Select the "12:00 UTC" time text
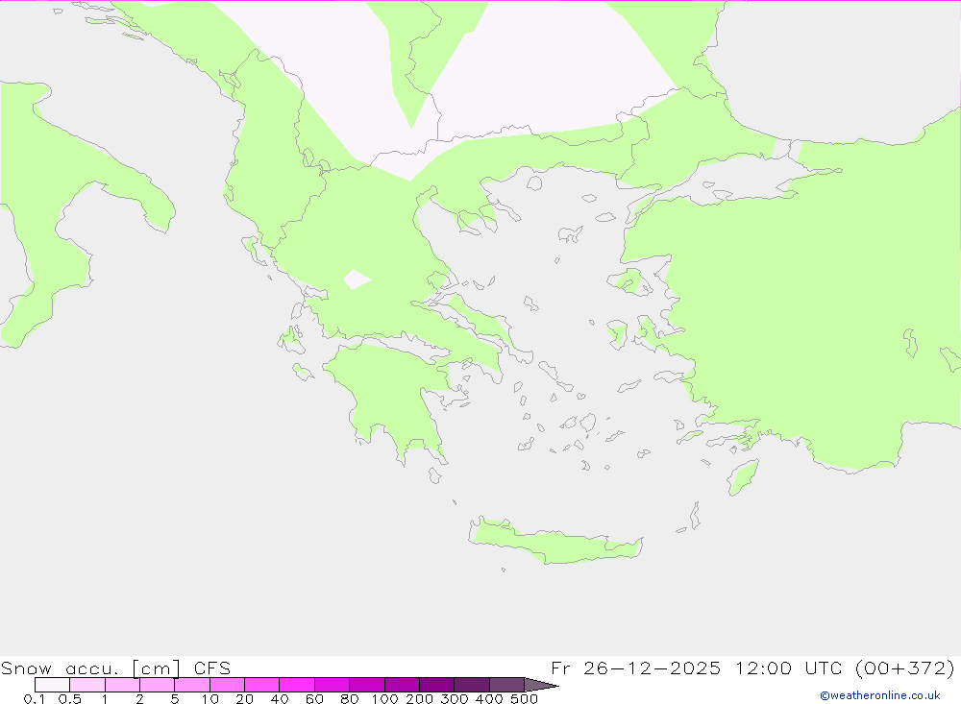Image resolution: width=961 pixels, height=704 pixels. point(791,668)
